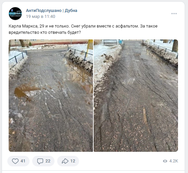This screenshot has width=188, height=173.
Task: Click the word Дубна in the community title
Action: click(x=71, y=11)
